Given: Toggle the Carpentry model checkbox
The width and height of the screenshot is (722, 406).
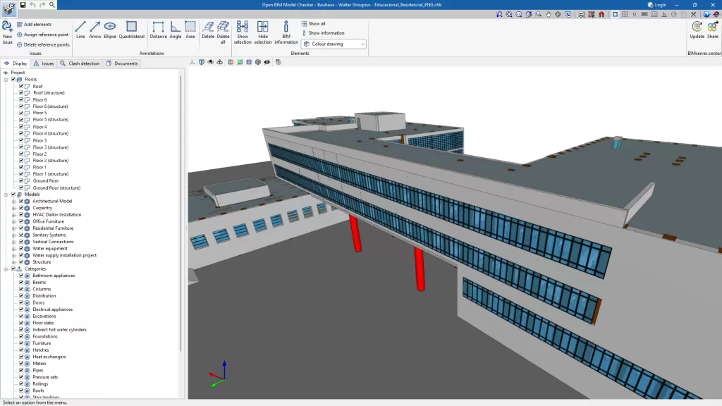Looking at the screenshot, I should 21,208.
